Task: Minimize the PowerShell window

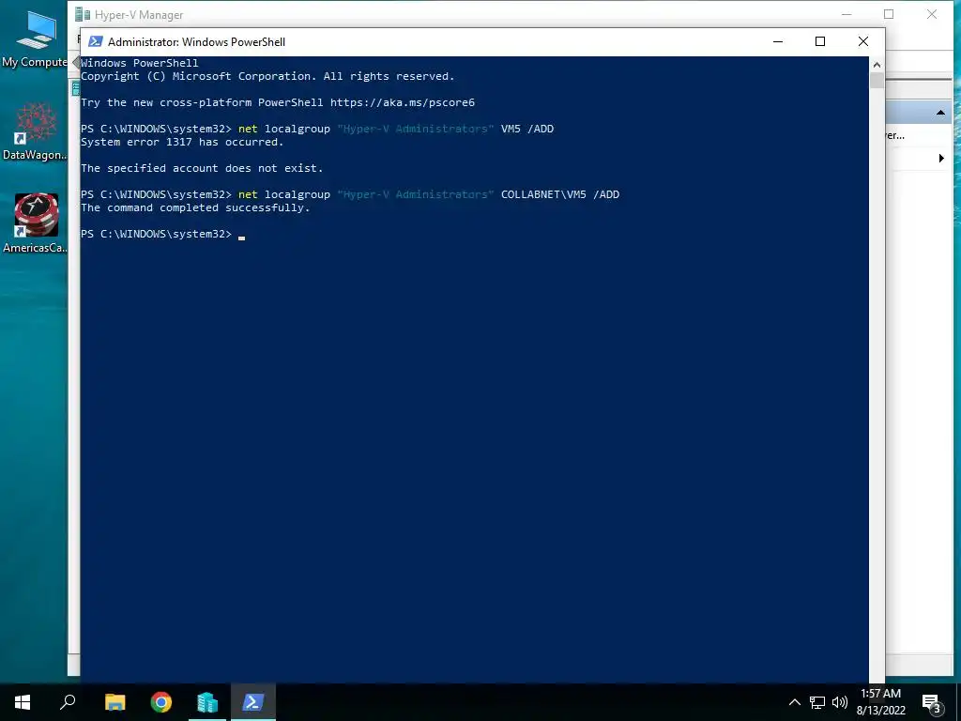Action: tap(778, 41)
